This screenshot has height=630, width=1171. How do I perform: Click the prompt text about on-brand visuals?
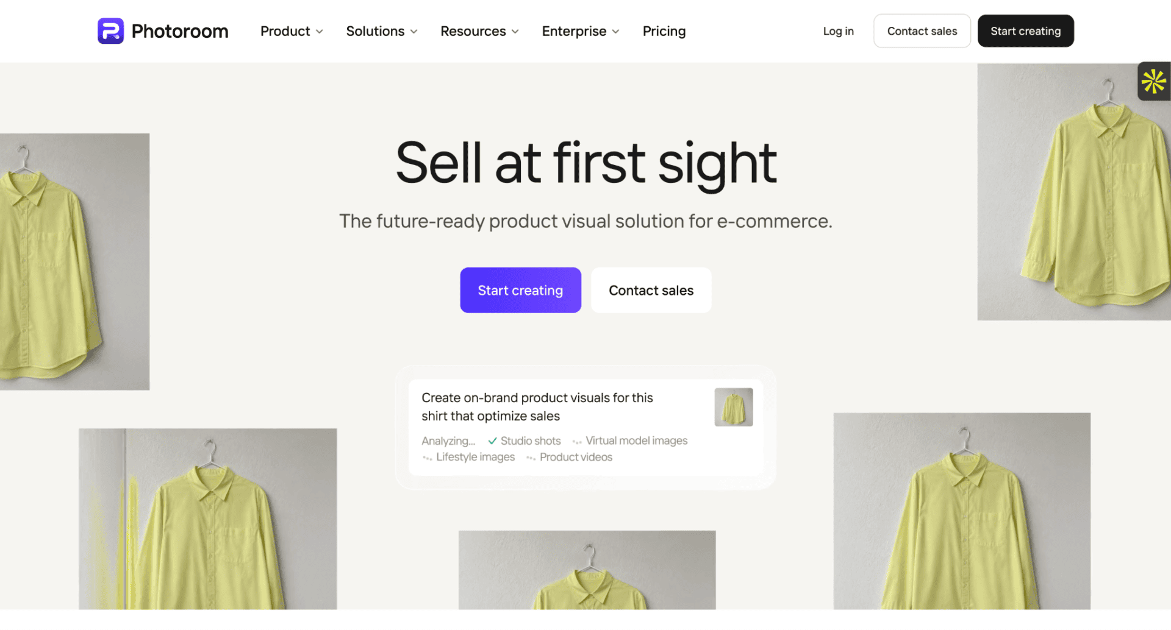(537, 407)
